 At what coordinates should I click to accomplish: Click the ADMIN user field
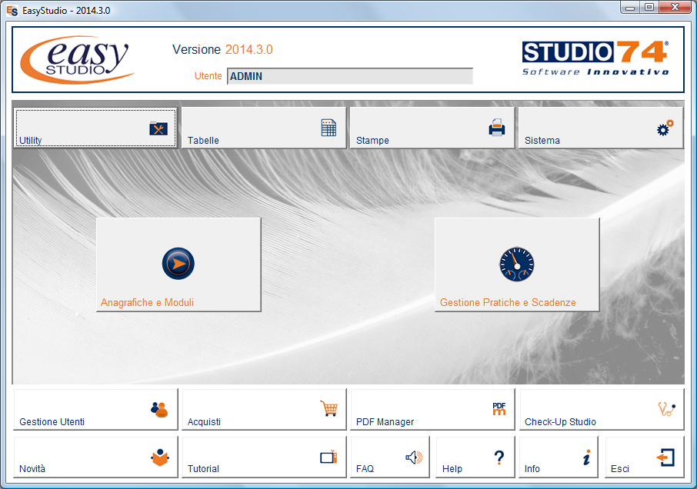[x=350, y=76]
